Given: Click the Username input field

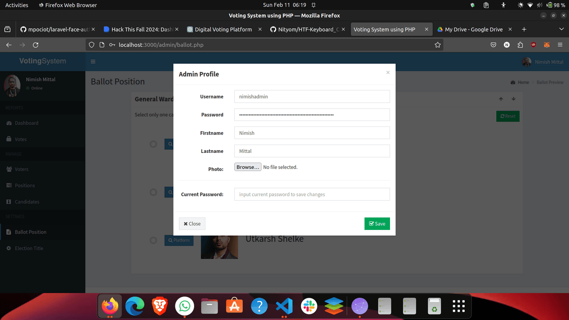Looking at the screenshot, I should click(x=312, y=96).
